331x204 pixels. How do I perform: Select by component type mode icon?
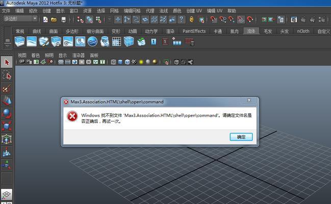click(98, 20)
